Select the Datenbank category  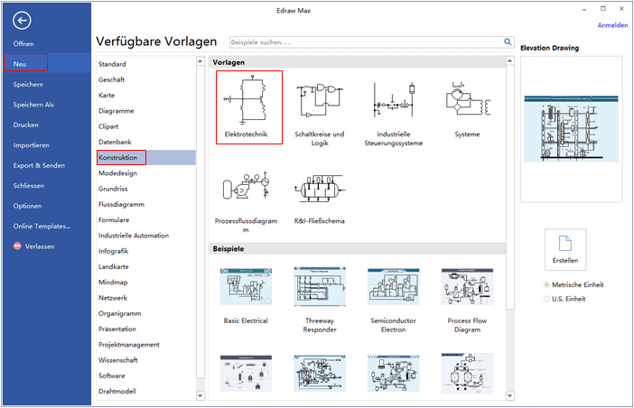coord(115,142)
